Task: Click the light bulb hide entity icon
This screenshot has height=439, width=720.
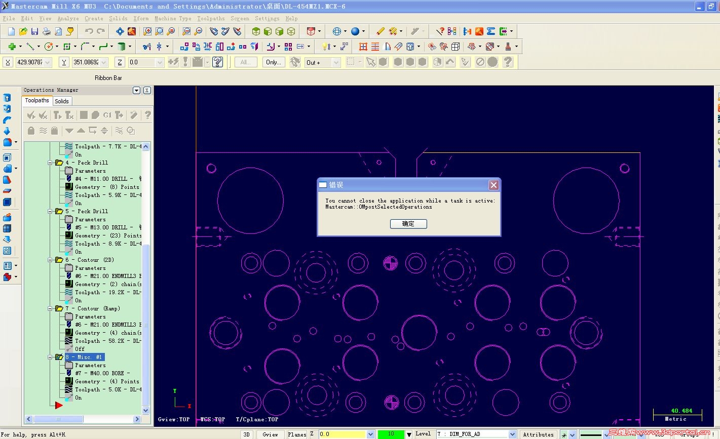Action: pyautogui.click(x=326, y=47)
